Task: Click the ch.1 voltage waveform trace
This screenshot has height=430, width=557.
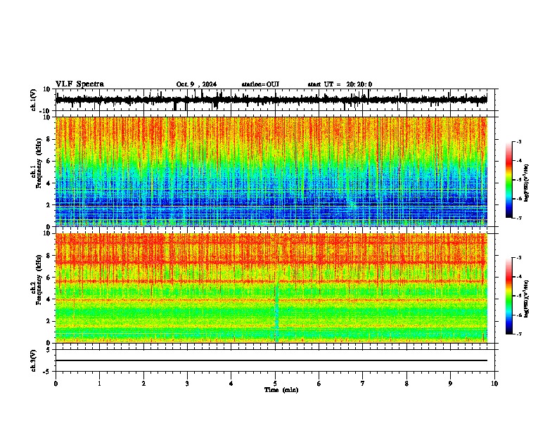Action: tap(271, 100)
